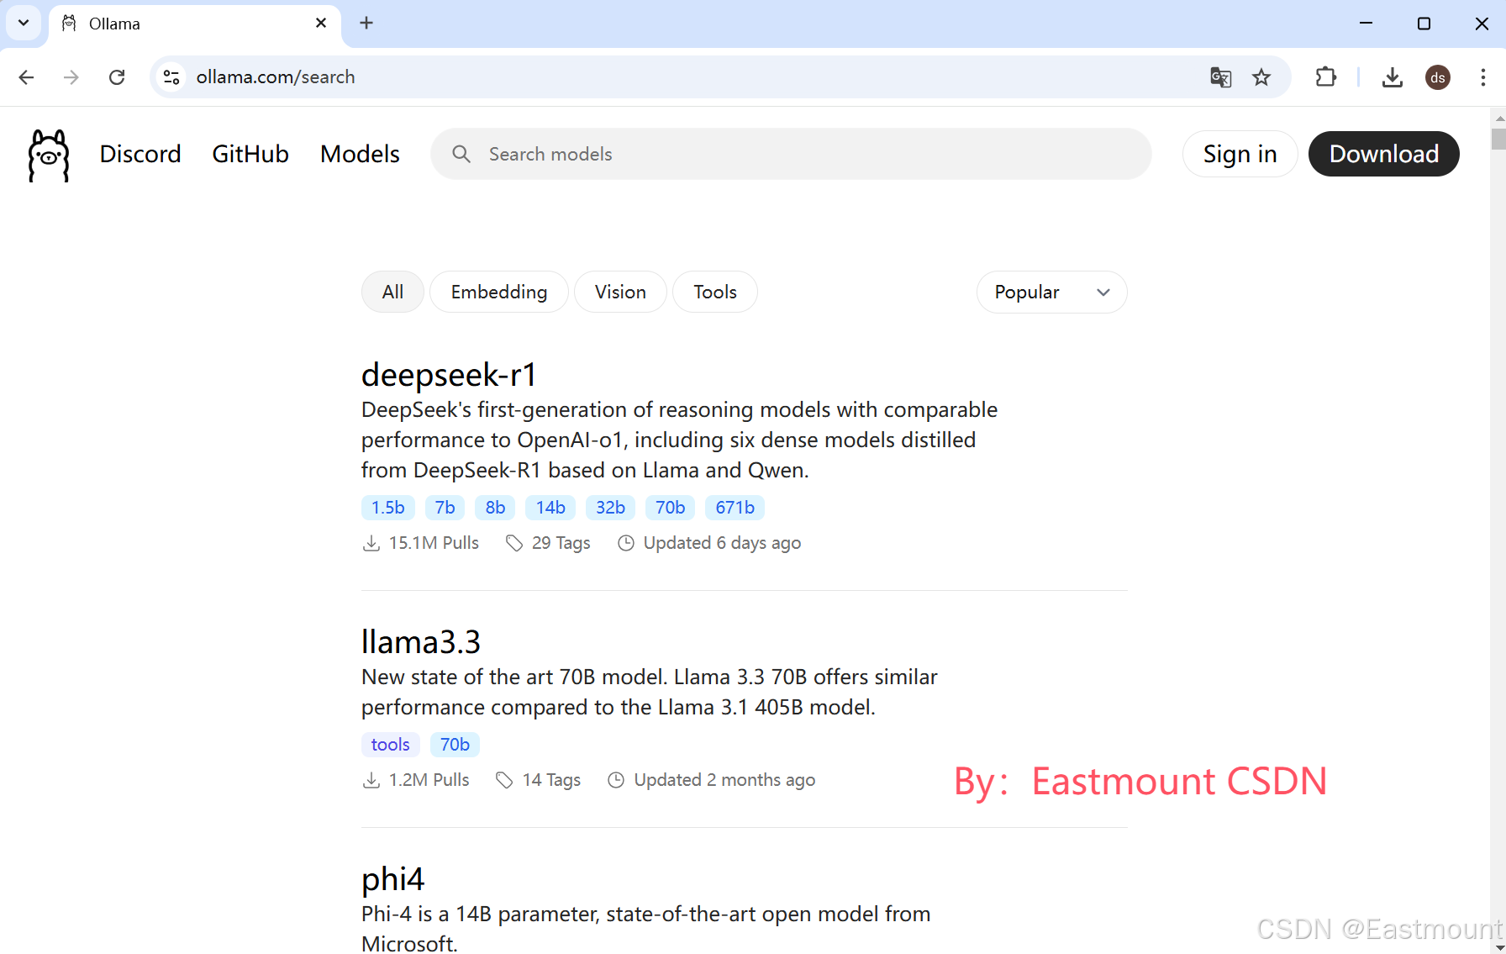Click the llama3.3 tools tag
The height and width of the screenshot is (954, 1506).
(x=390, y=745)
